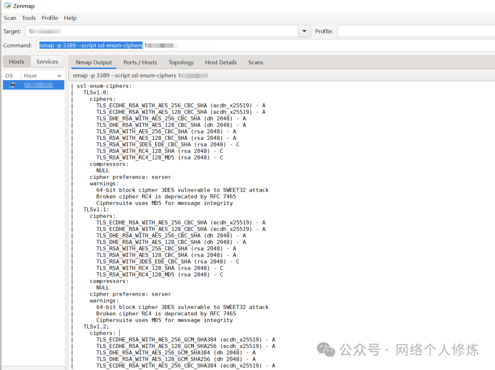Click inside the Target input field
495x370 pixels.
[162, 31]
